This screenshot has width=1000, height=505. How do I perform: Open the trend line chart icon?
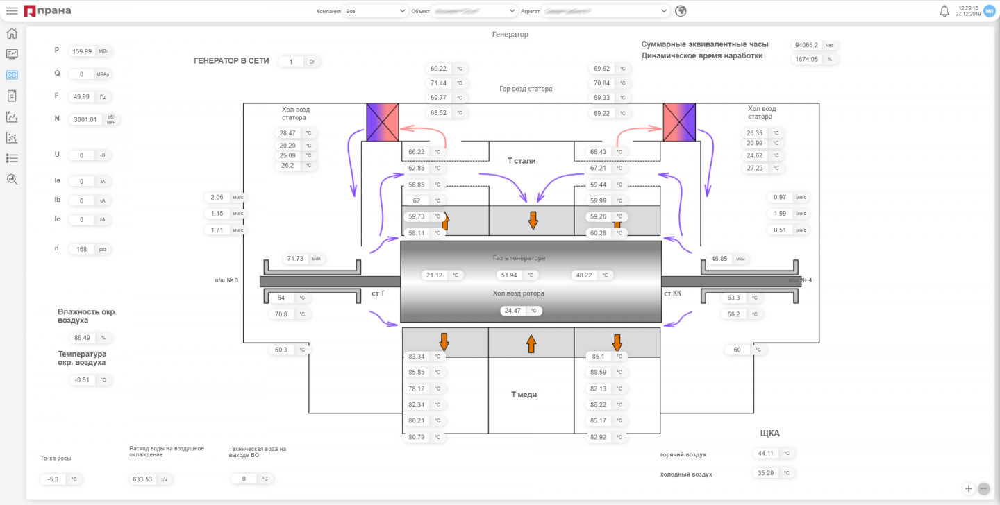tap(12, 117)
